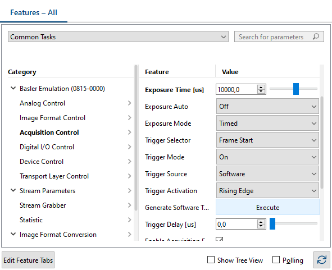Toggle the partially visible Enable Acquisition checkbox

219,239
